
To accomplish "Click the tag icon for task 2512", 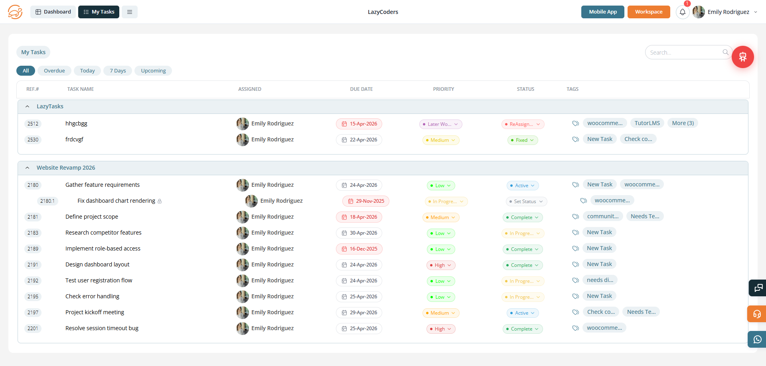I will pyautogui.click(x=575, y=123).
